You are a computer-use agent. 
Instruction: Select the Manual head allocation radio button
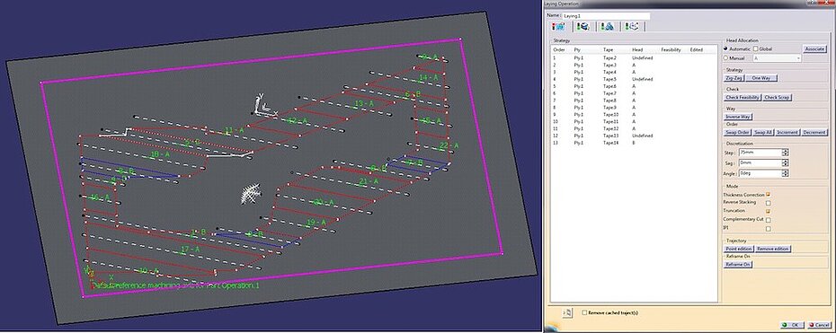[725, 58]
